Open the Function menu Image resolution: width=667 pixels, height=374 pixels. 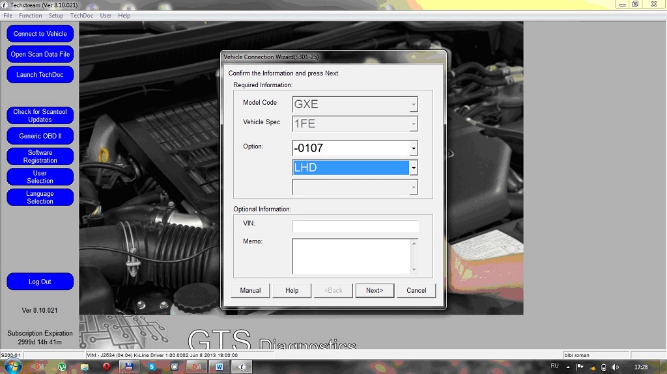[x=30, y=16]
